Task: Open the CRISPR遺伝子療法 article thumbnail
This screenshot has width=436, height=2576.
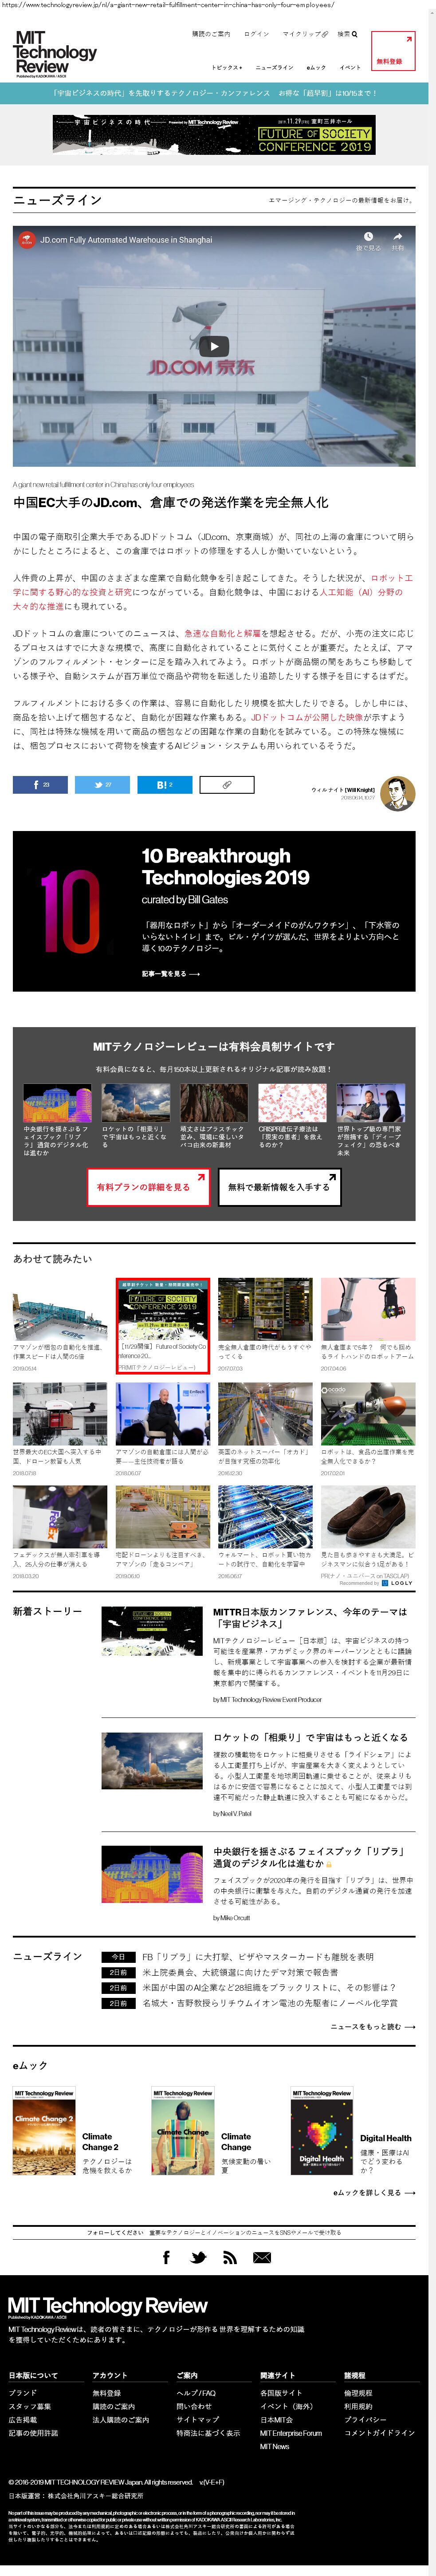Action: [292, 1103]
